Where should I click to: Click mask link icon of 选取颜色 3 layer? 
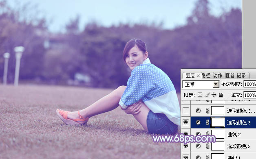[x=207, y=122]
